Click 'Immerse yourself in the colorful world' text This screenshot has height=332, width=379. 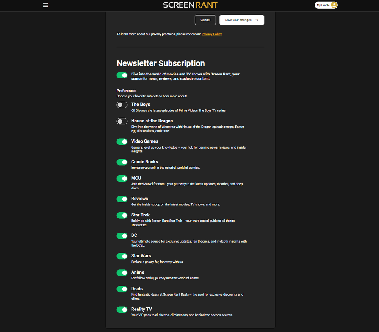(x=165, y=168)
